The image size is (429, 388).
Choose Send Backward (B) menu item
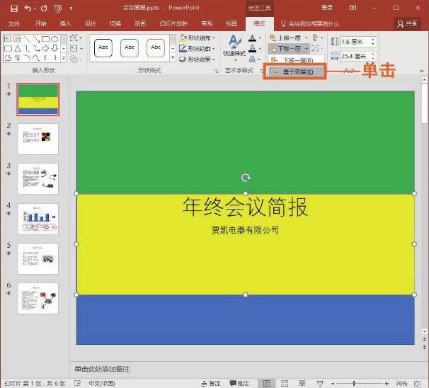297,60
